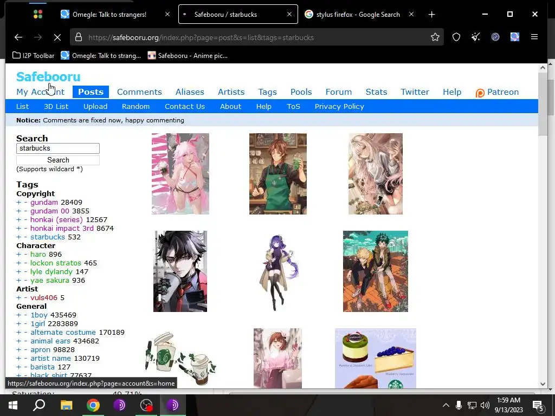Open the Artists page

[x=231, y=92]
